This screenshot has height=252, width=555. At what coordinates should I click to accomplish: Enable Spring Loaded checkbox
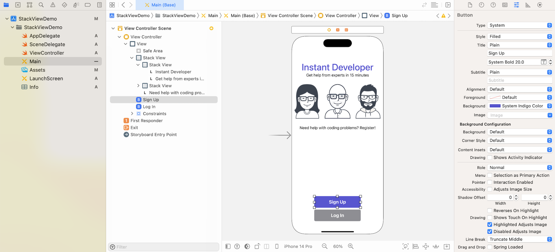(x=490, y=247)
